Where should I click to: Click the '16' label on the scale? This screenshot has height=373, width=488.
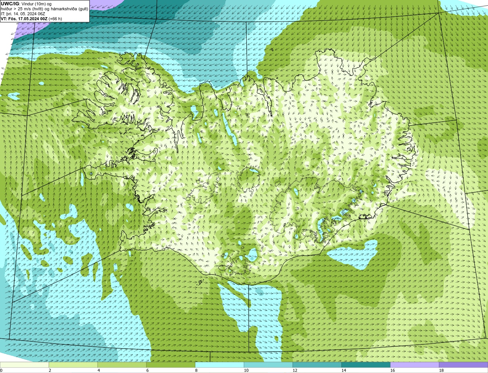tap(393, 370)
